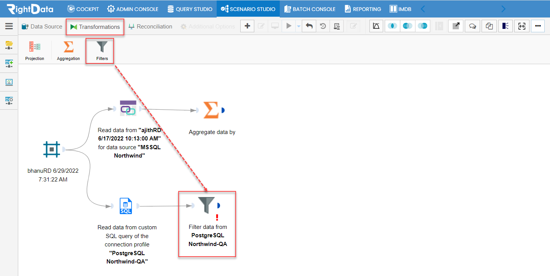Open the IMDB tab

[401, 9]
